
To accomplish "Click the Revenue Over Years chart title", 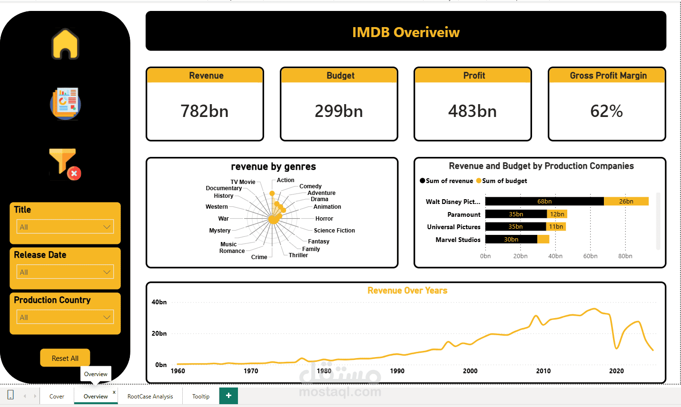I will [x=407, y=291].
